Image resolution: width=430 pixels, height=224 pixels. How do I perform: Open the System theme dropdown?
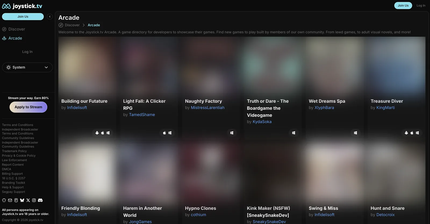27,67
